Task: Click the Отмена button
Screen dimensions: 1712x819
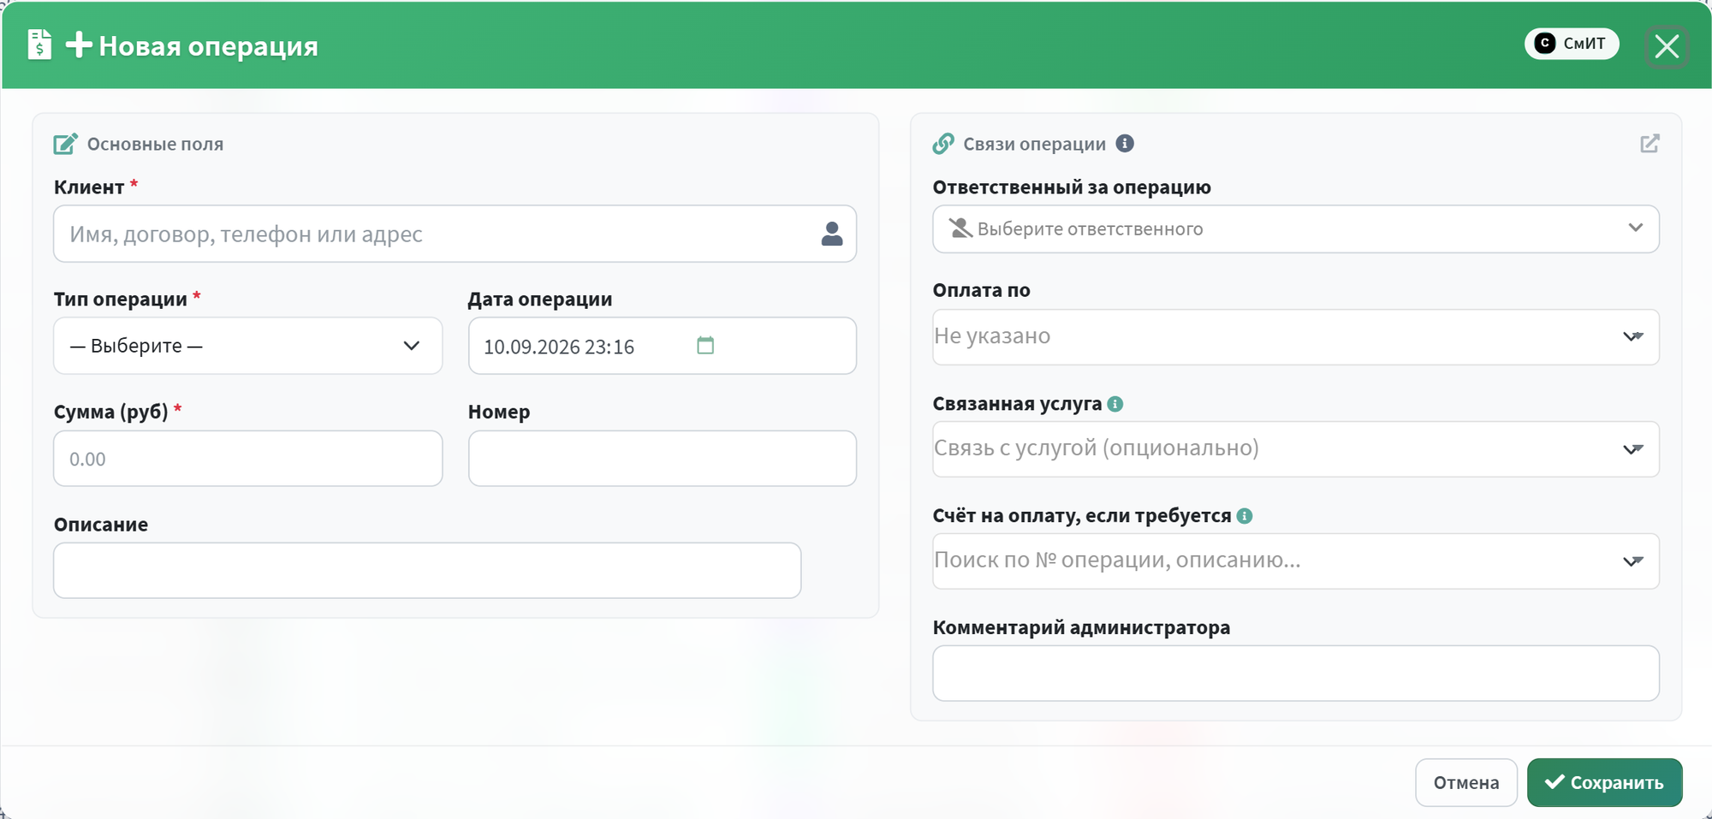Action: click(x=1466, y=782)
